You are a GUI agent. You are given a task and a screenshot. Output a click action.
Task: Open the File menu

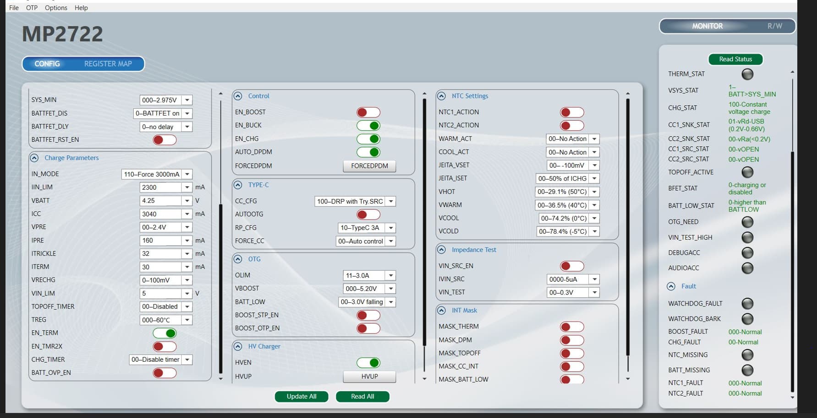tap(14, 8)
